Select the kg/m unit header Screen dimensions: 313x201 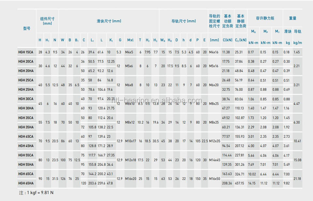tap(298, 43)
